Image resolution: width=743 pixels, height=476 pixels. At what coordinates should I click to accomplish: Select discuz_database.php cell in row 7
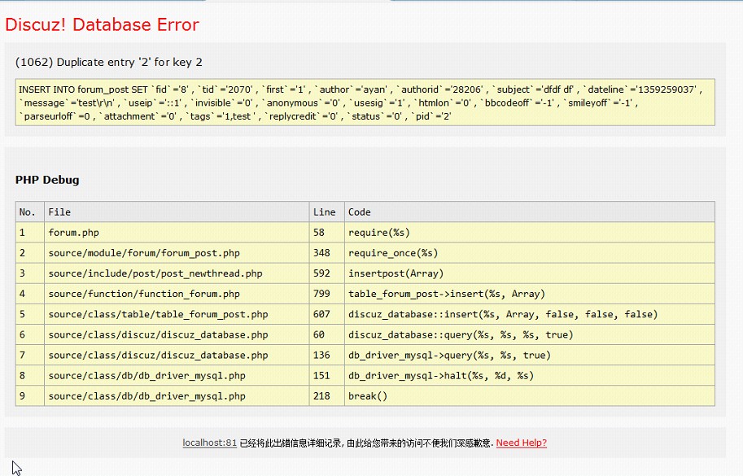point(177,356)
